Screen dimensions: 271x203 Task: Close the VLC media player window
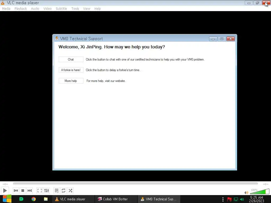[x=266, y=3]
